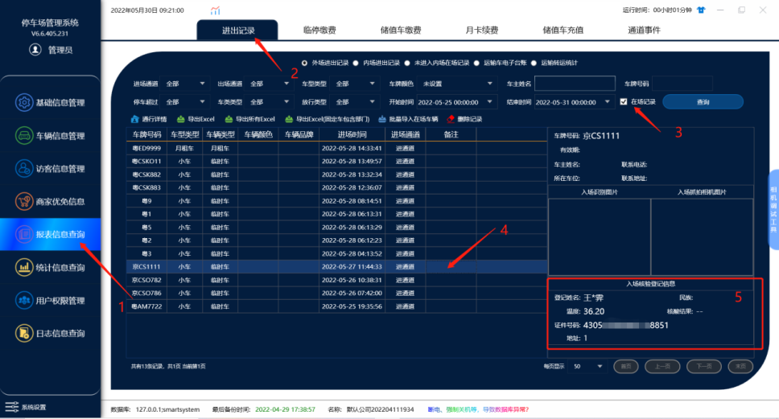Select the 未进入内场在场记录 radio button

tap(407, 63)
